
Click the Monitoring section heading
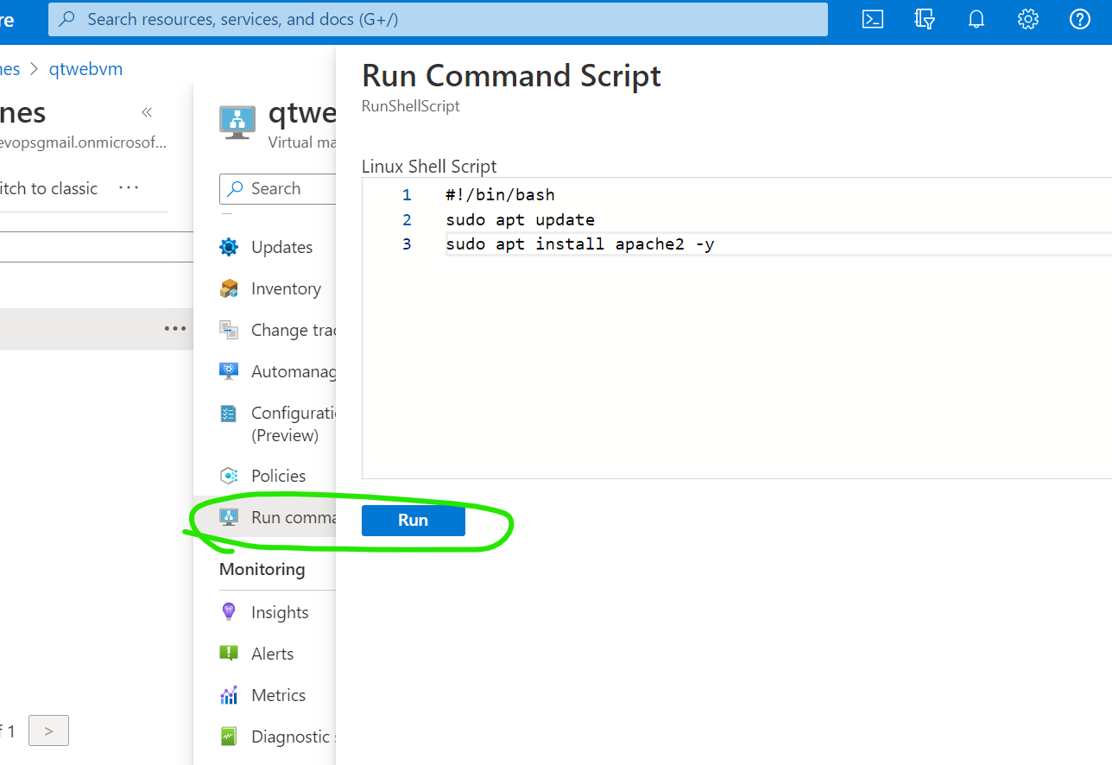pyautogui.click(x=262, y=569)
